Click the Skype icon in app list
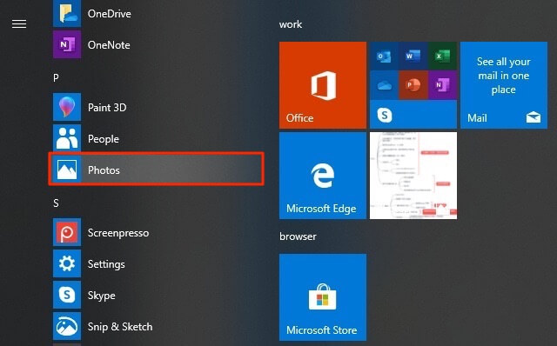This screenshot has height=346, width=557. click(67, 295)
